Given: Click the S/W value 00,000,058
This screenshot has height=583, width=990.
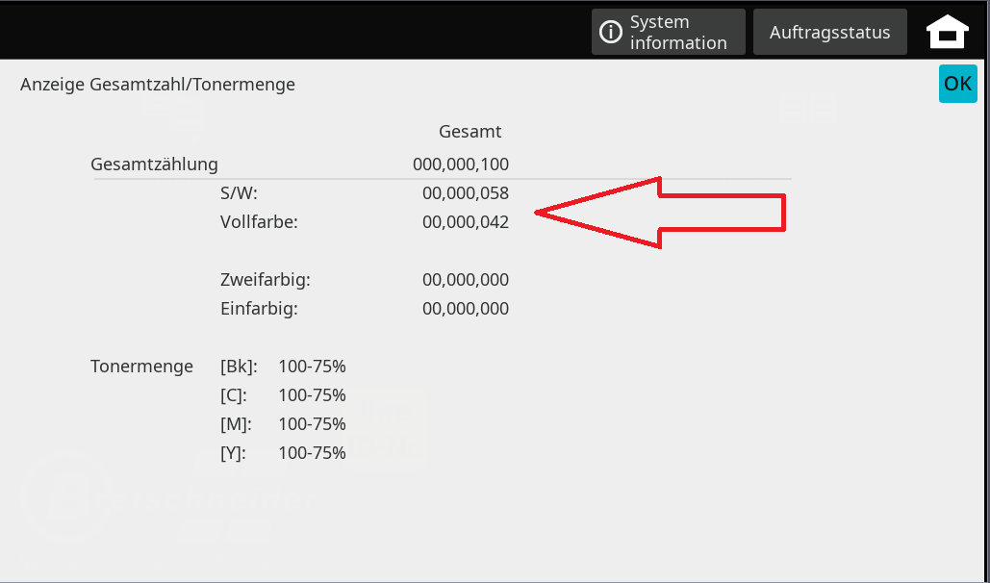Looking at the screenshot, I should [466, 193].
